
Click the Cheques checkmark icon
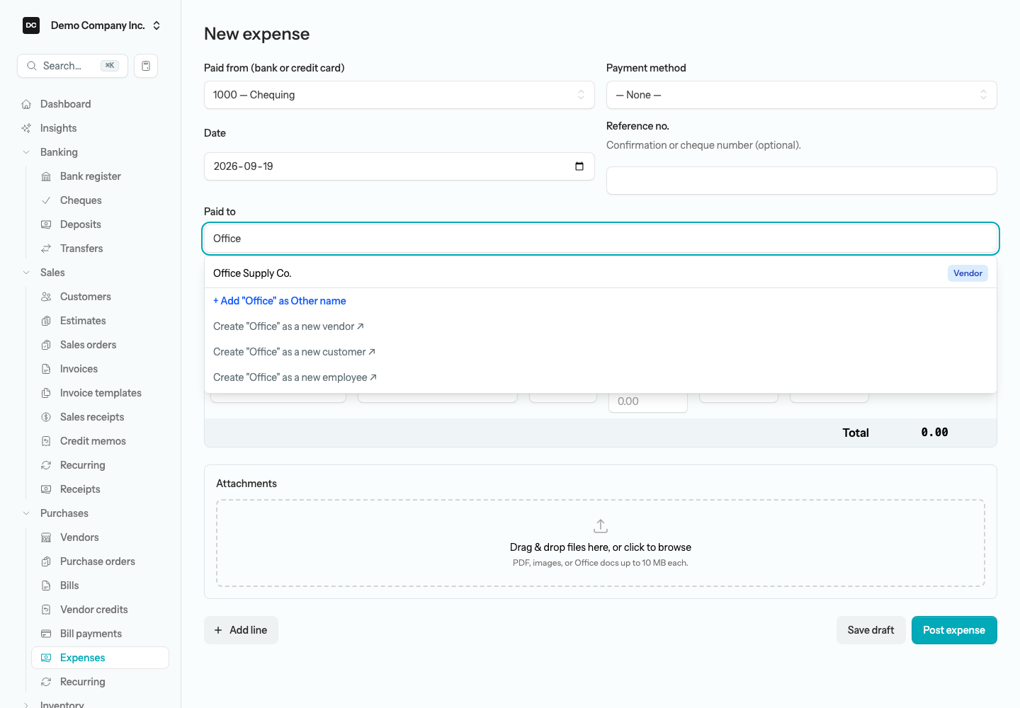coord(46,200)
